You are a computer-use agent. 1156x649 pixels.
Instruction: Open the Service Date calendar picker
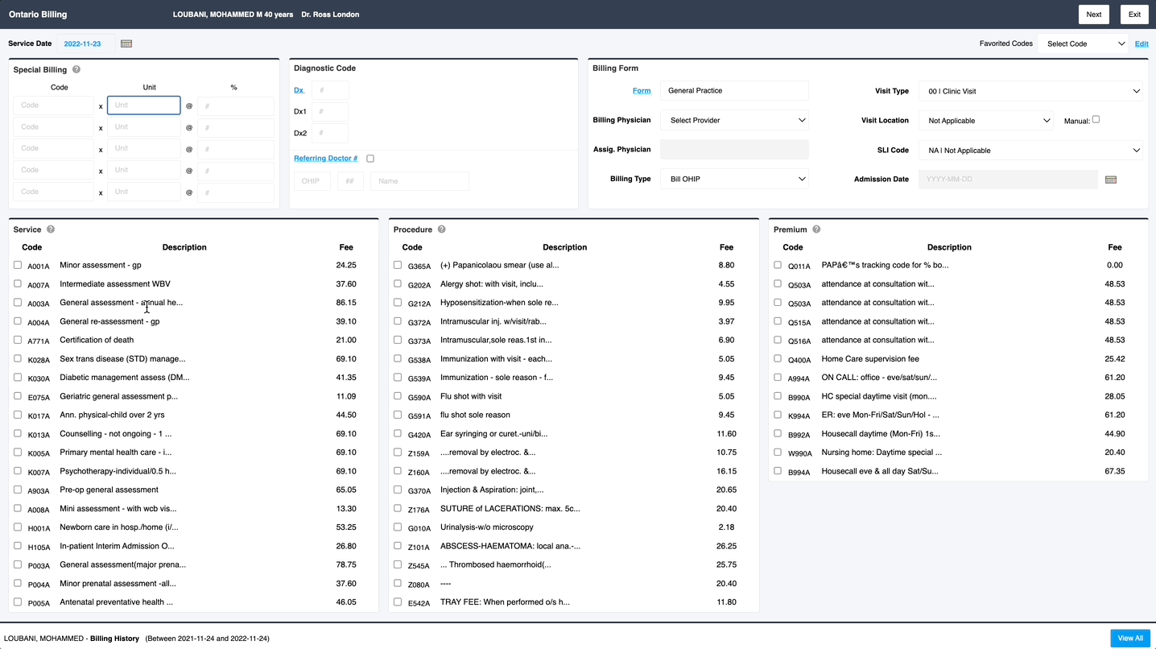(126, 43)
